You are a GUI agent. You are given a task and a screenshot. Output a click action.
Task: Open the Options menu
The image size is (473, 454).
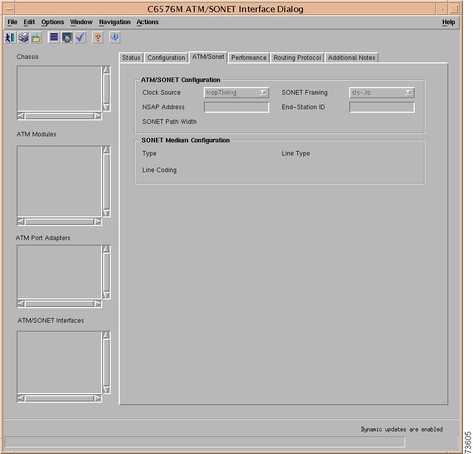point(52,22)
